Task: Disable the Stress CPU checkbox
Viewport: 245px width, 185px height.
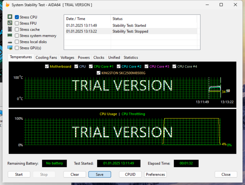Action: pyautogui.click(x=17, y=17)
